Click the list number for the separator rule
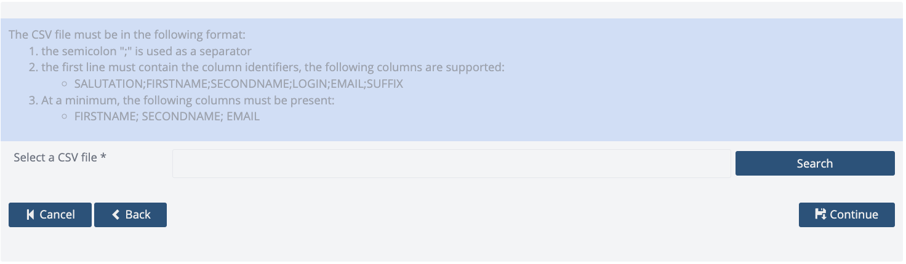Image resolution: width=906 pixels, height=264 pixels. (33, 52)
